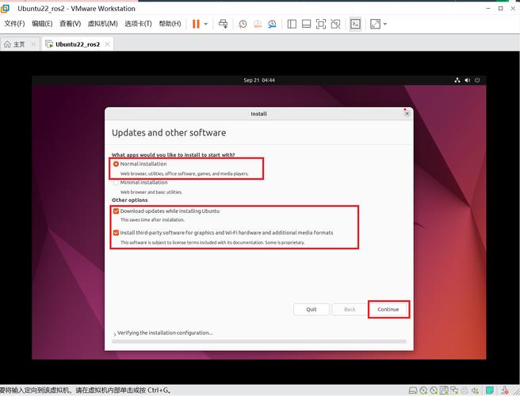Switch to Unity mode
This screenshot has width=520, height=396.
tap(335, 24)
